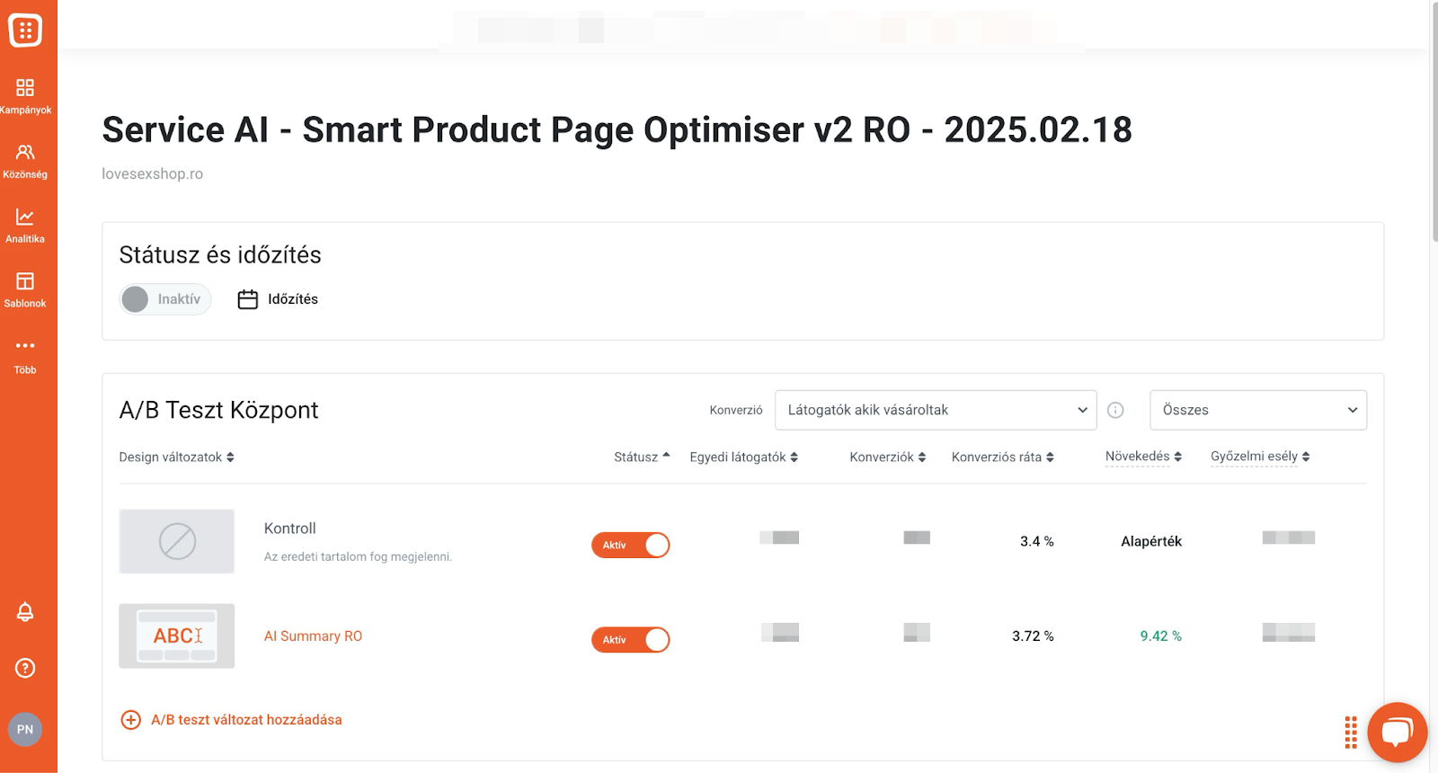
Task: Expand the Látogatók akik vásároltak dropdown
Action: [936, 410]
